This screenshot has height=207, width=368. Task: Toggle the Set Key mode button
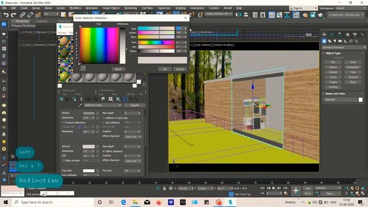(x=308, y=194)
